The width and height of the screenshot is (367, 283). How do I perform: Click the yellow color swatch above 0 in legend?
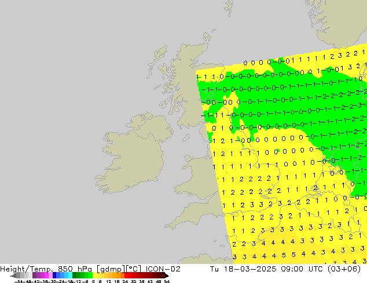coord(94,275)
